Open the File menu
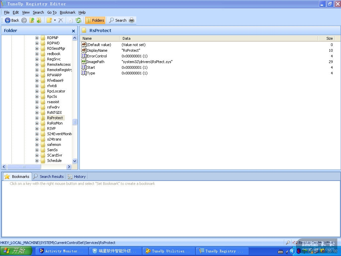The height and width of the screenshot is (256, 341). click(x=7, y=12)
